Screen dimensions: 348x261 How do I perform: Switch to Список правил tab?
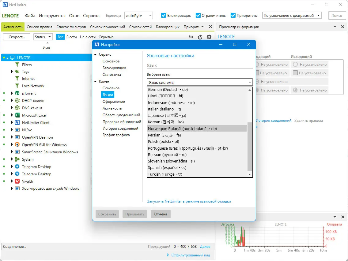tap(39, 27)
